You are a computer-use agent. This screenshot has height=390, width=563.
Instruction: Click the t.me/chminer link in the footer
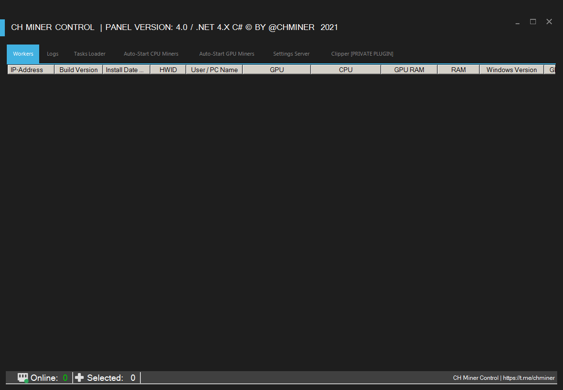tap(529, 378)
